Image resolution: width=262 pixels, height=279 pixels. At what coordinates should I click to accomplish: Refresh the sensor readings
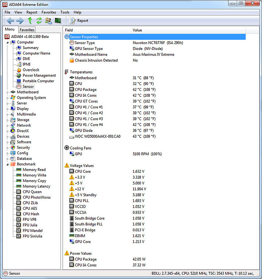(39, 21)
